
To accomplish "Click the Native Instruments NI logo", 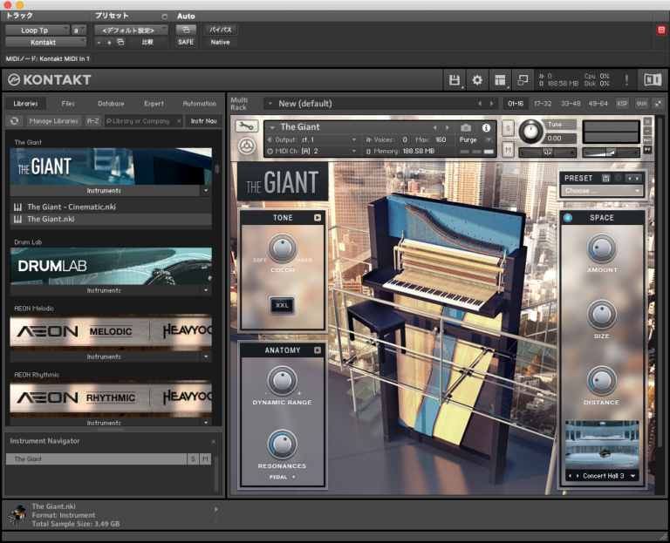I will pos(653,80).
